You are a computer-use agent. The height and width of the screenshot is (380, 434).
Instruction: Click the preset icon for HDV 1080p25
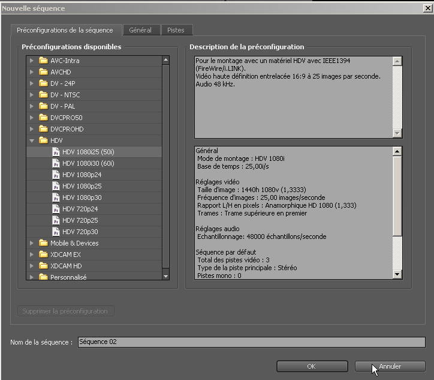pos(56,186)
